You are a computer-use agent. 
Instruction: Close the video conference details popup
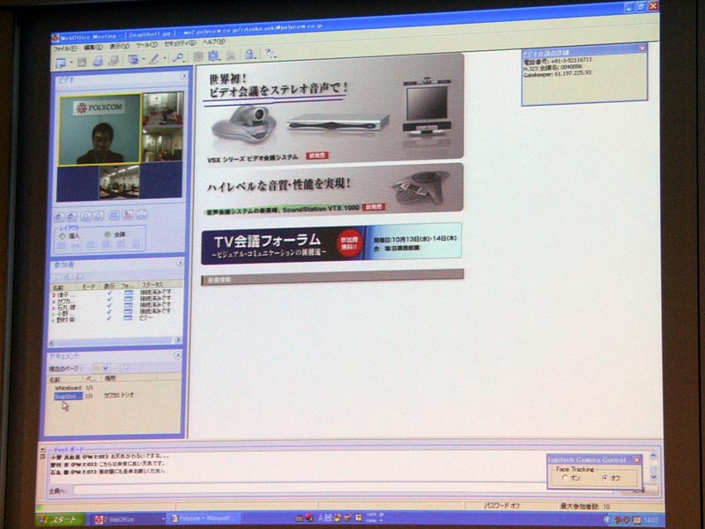[x=642, y=48]
